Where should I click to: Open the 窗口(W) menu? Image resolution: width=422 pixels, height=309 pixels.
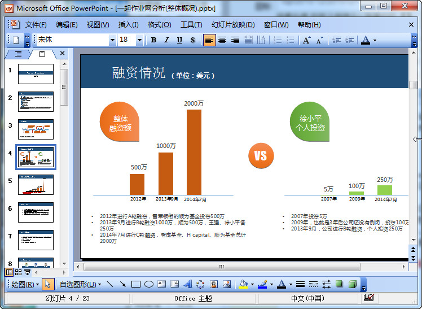point(276,25)
